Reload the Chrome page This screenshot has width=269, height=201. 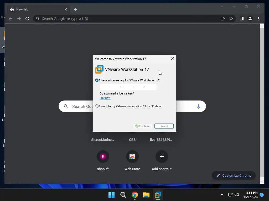tap(27, 19)
